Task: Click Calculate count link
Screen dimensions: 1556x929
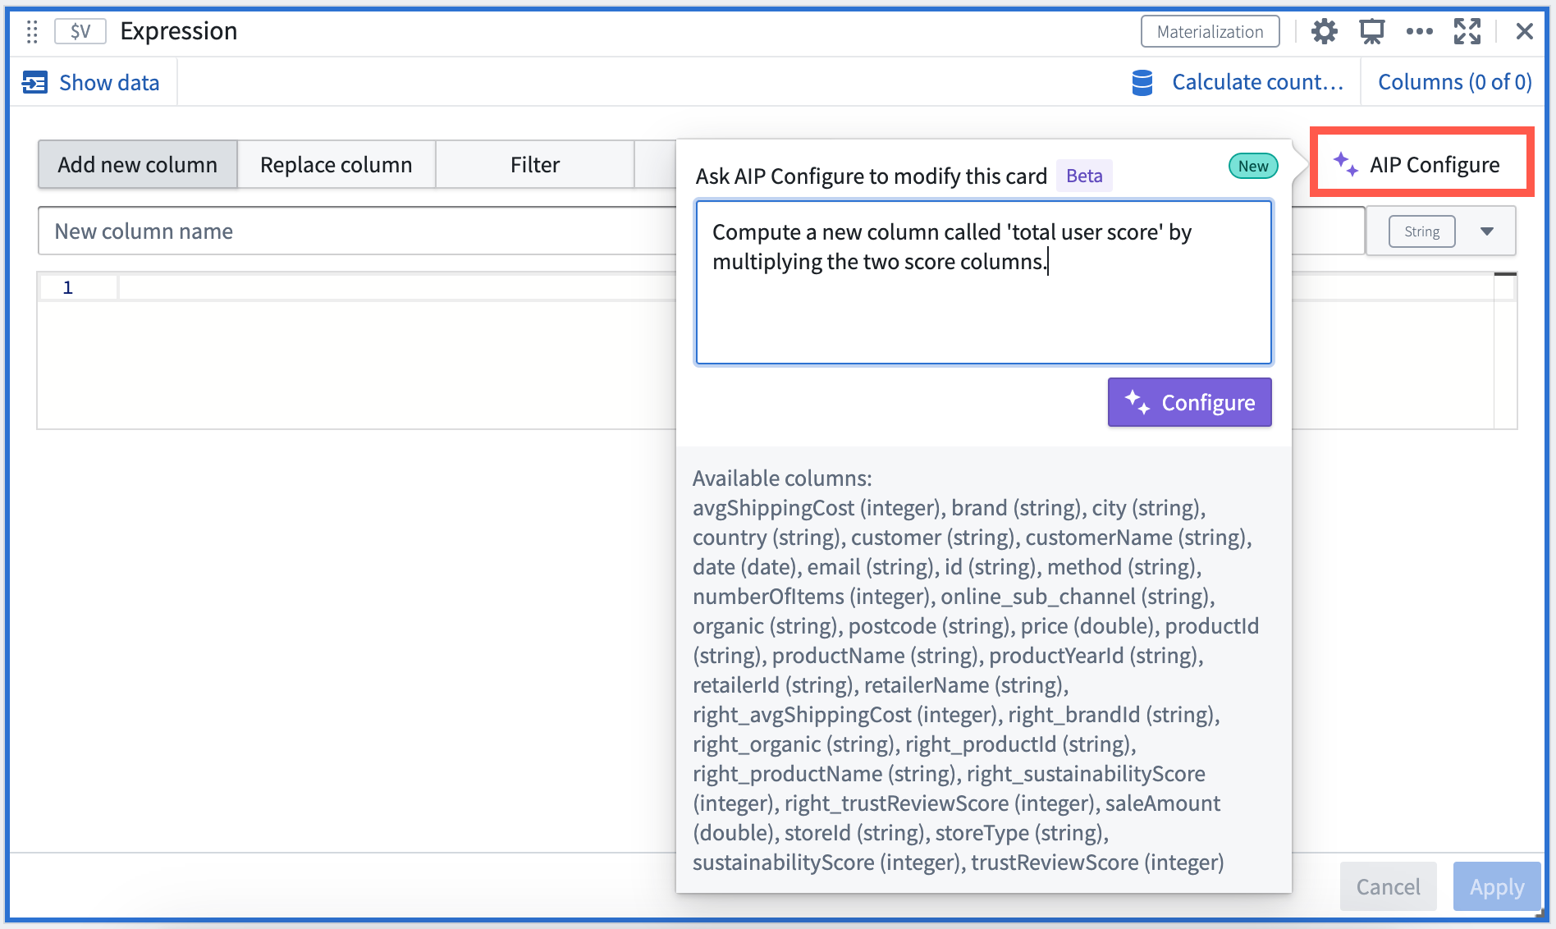Action: [x=1257, y=82]
